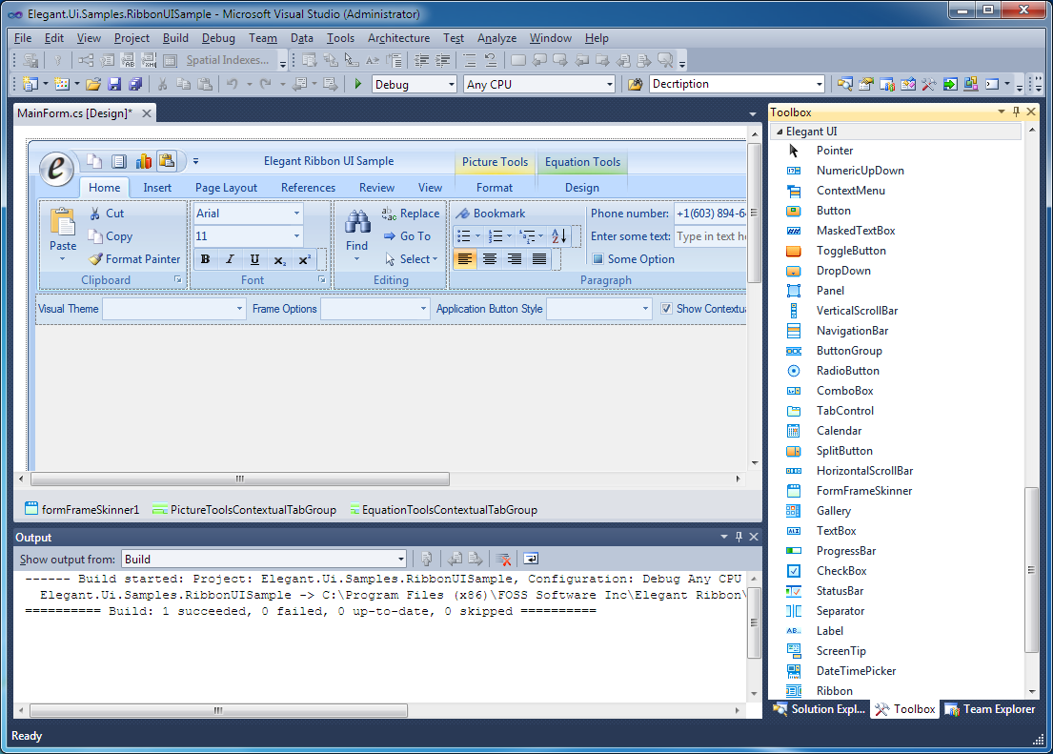Viewport: 1053px width, 754px height.
Task: Click the Copy button in Clipboard group
Action: [x=111, y=235]
